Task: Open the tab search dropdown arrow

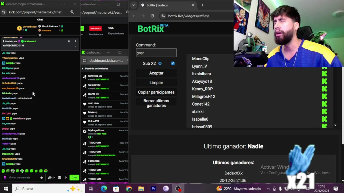Action: click(133, 5)
